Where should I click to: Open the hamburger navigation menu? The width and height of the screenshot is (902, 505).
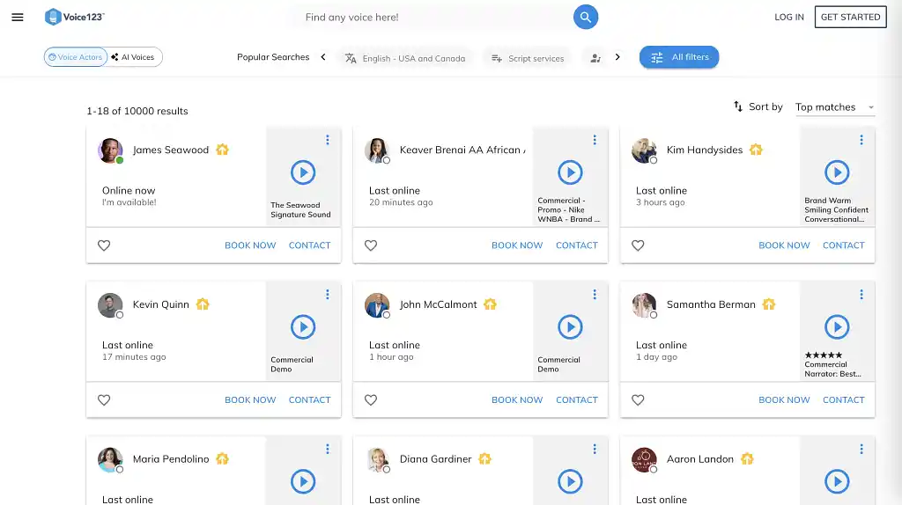click(18, 17)
